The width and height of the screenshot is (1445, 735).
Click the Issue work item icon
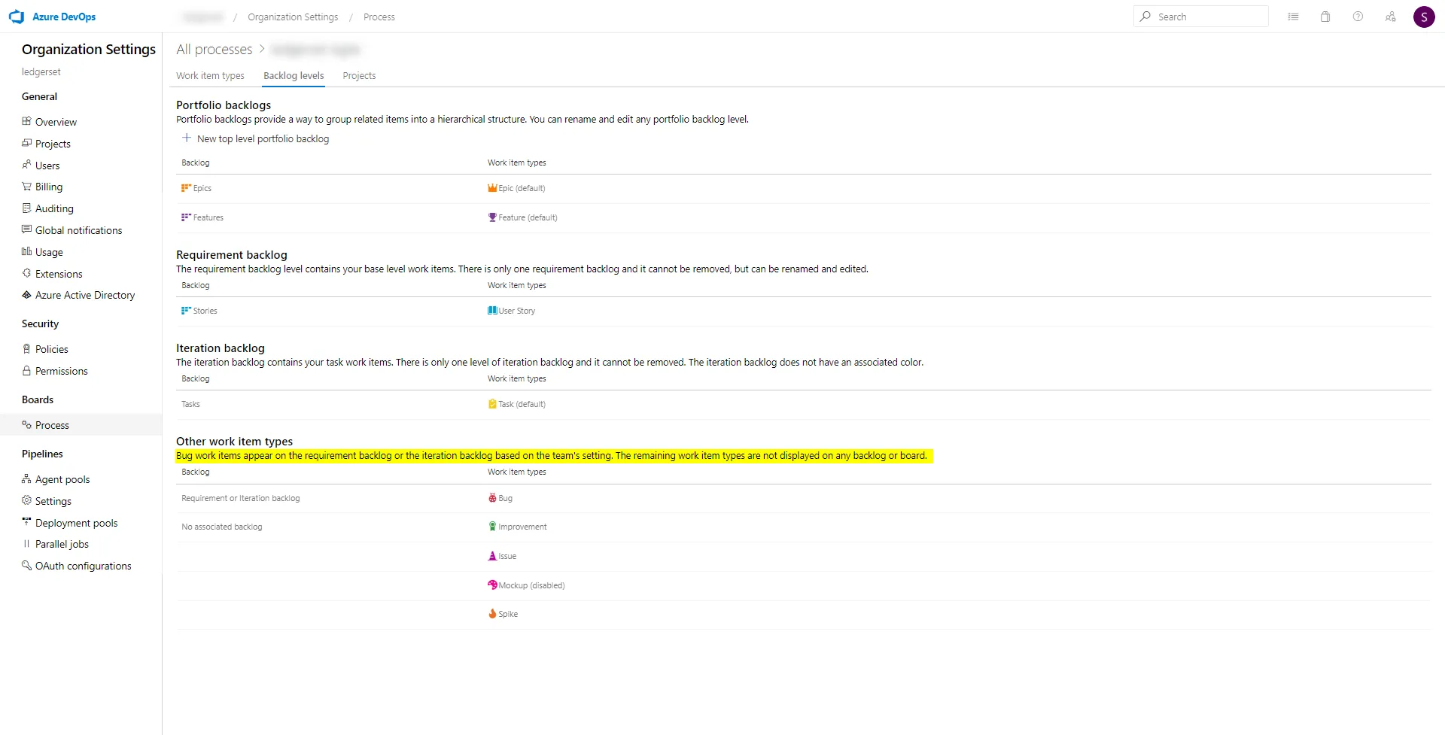click(x=492, y=556)
